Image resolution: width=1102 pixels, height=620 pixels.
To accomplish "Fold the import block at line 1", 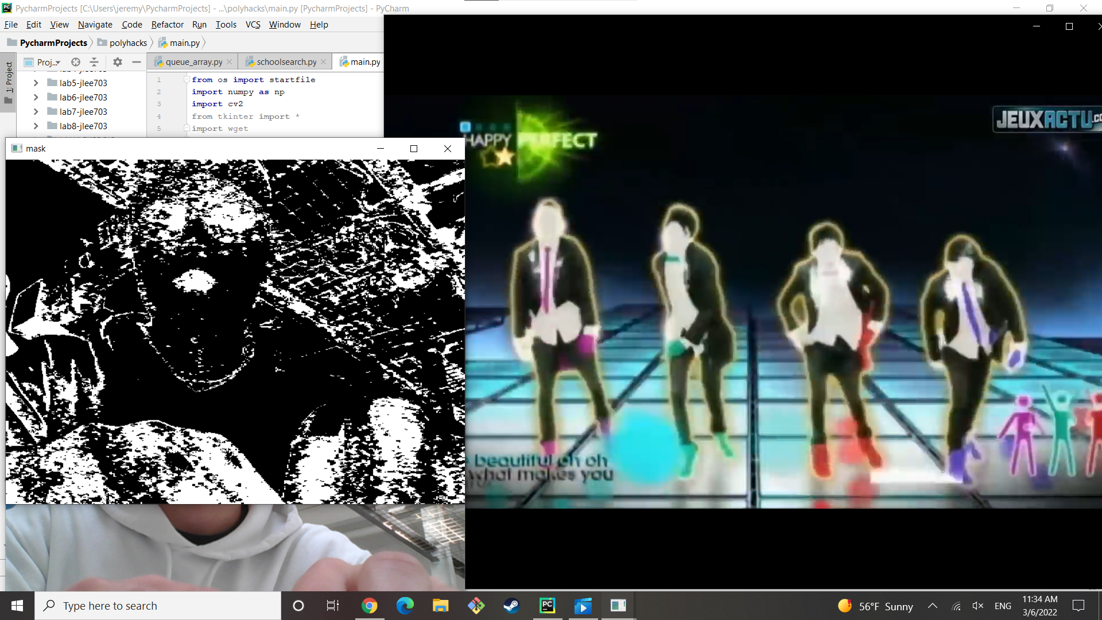I will click(187, 80).
